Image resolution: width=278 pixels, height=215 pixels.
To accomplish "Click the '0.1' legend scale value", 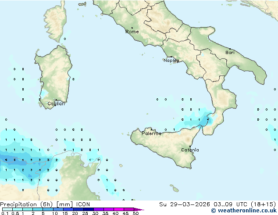I will coord(5,213).
